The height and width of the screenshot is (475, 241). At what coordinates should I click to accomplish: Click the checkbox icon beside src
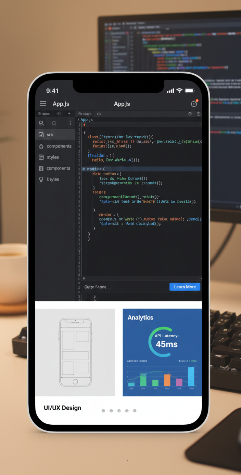[41, 135]
